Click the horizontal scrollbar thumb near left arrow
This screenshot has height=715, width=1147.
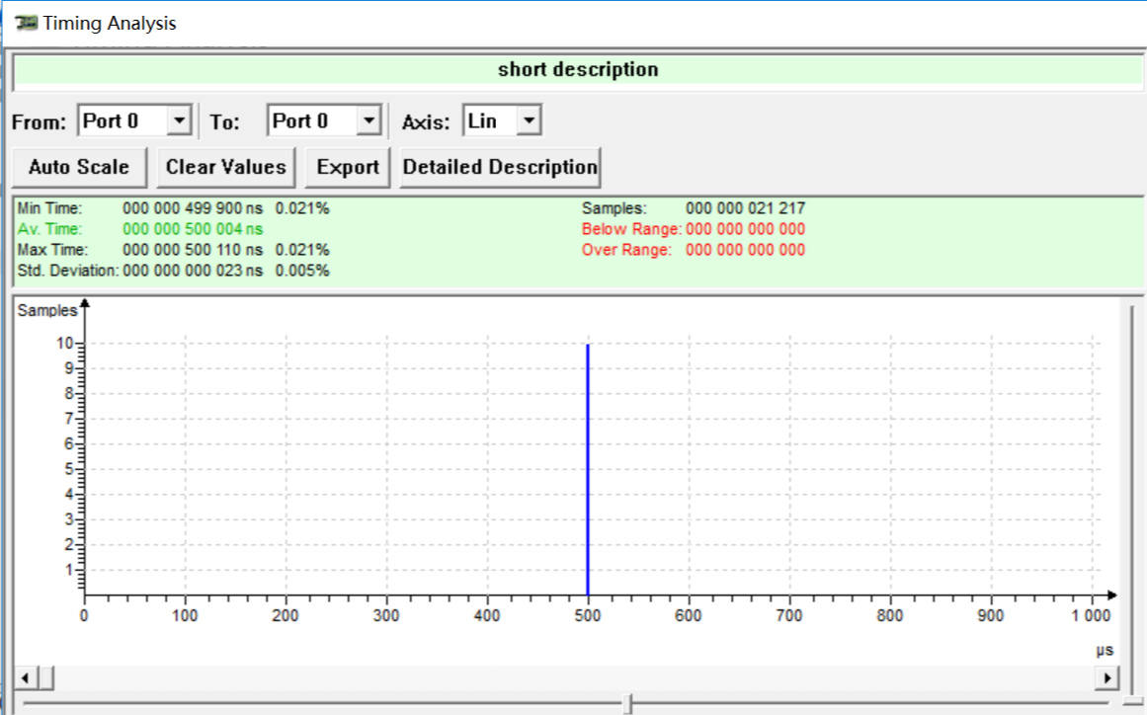tap(45, 677)
